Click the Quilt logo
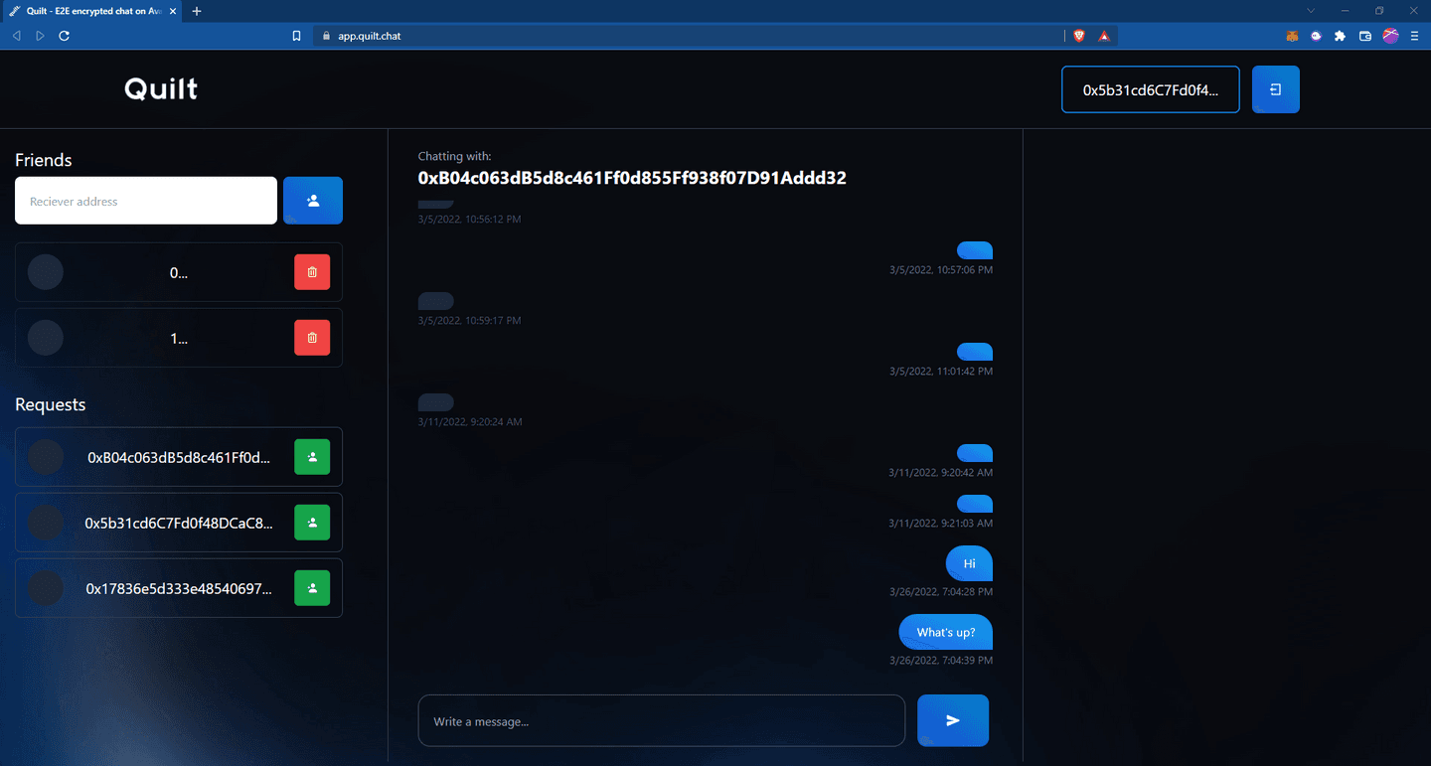 click(x=161, y=89)
